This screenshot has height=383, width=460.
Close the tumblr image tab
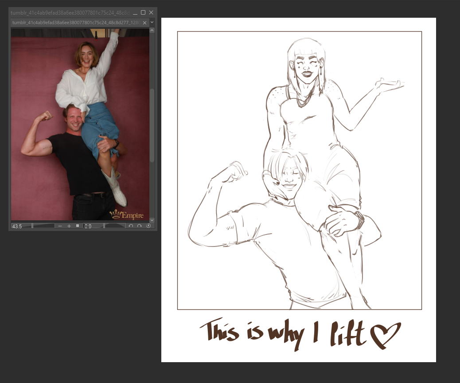tap(145, 22)
